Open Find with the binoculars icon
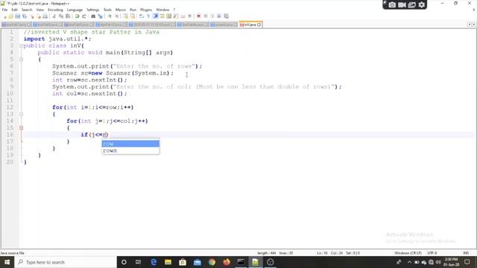 tap(93, 16)
